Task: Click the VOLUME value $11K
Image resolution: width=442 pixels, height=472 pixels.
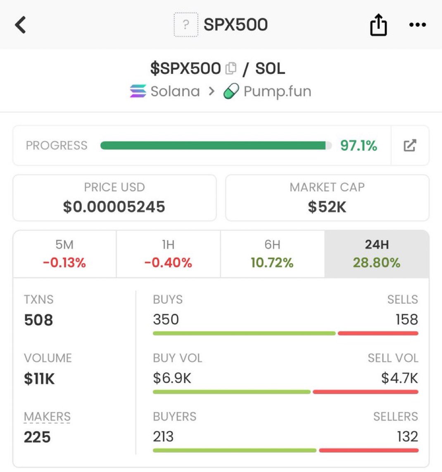Action: (x=40, y=378)
